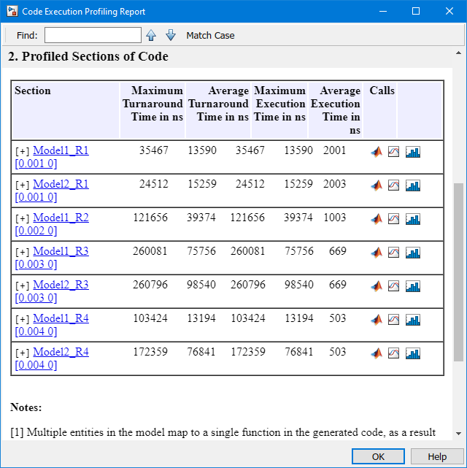Click the scrollbar down arrow
Image resolution: width=467 pixels, height=468 pixels.
(x=458, y=434)
